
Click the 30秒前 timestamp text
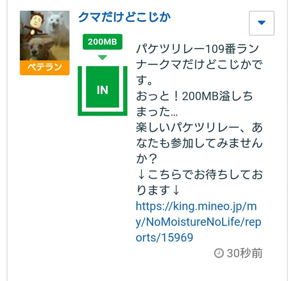tap(245, 253)
